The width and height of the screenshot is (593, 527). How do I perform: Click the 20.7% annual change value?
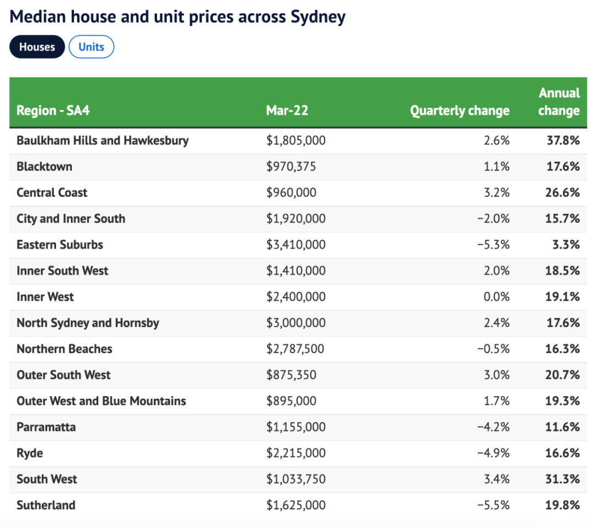562,375
